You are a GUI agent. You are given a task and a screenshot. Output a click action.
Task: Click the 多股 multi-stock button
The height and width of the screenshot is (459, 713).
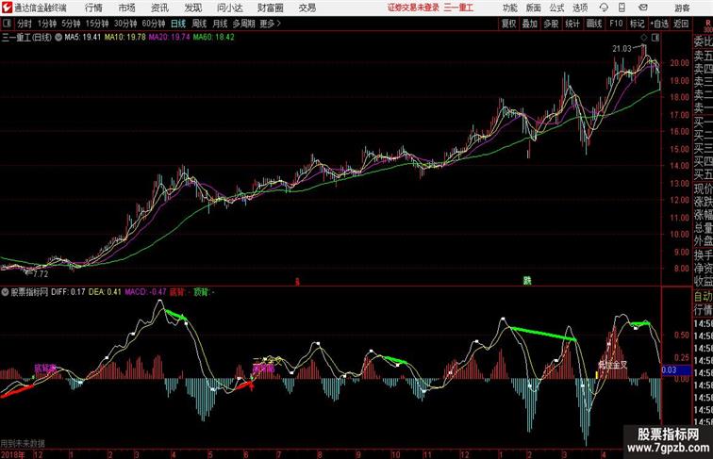pos(551,24)
